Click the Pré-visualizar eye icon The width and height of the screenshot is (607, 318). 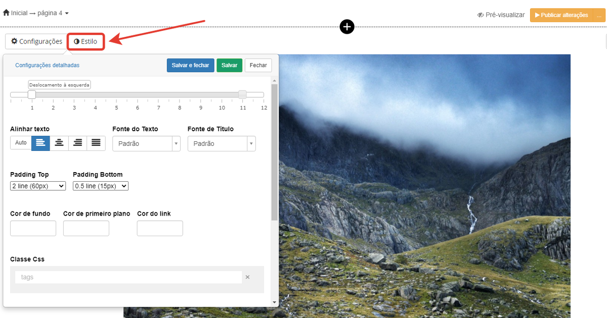pos(481,15)
